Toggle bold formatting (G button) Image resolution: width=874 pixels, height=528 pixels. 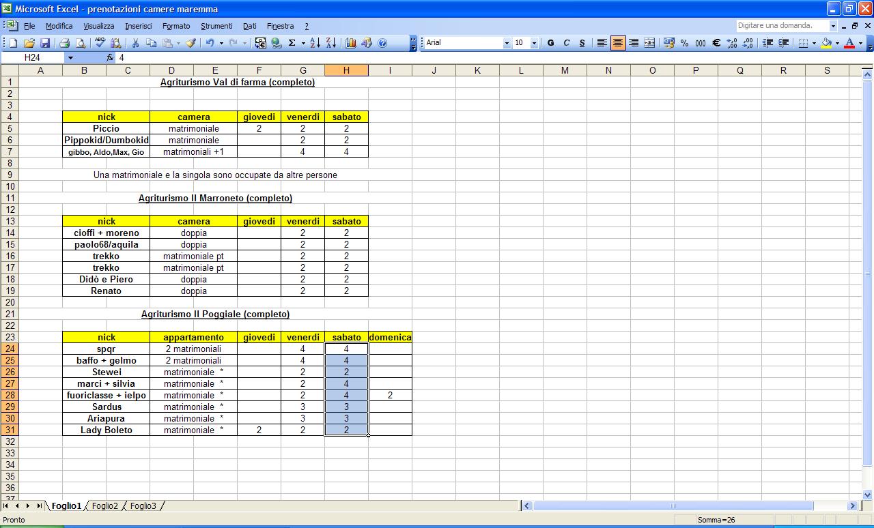point(550,43)
